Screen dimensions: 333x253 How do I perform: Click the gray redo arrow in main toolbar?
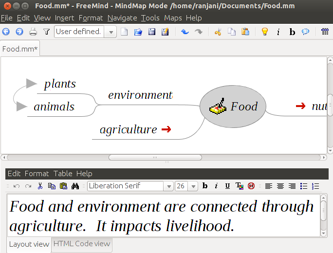tap(199, 32)
